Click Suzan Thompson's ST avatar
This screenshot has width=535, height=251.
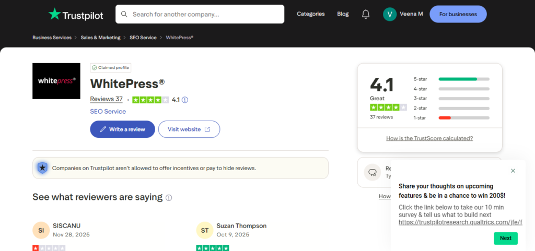[204, 230]
